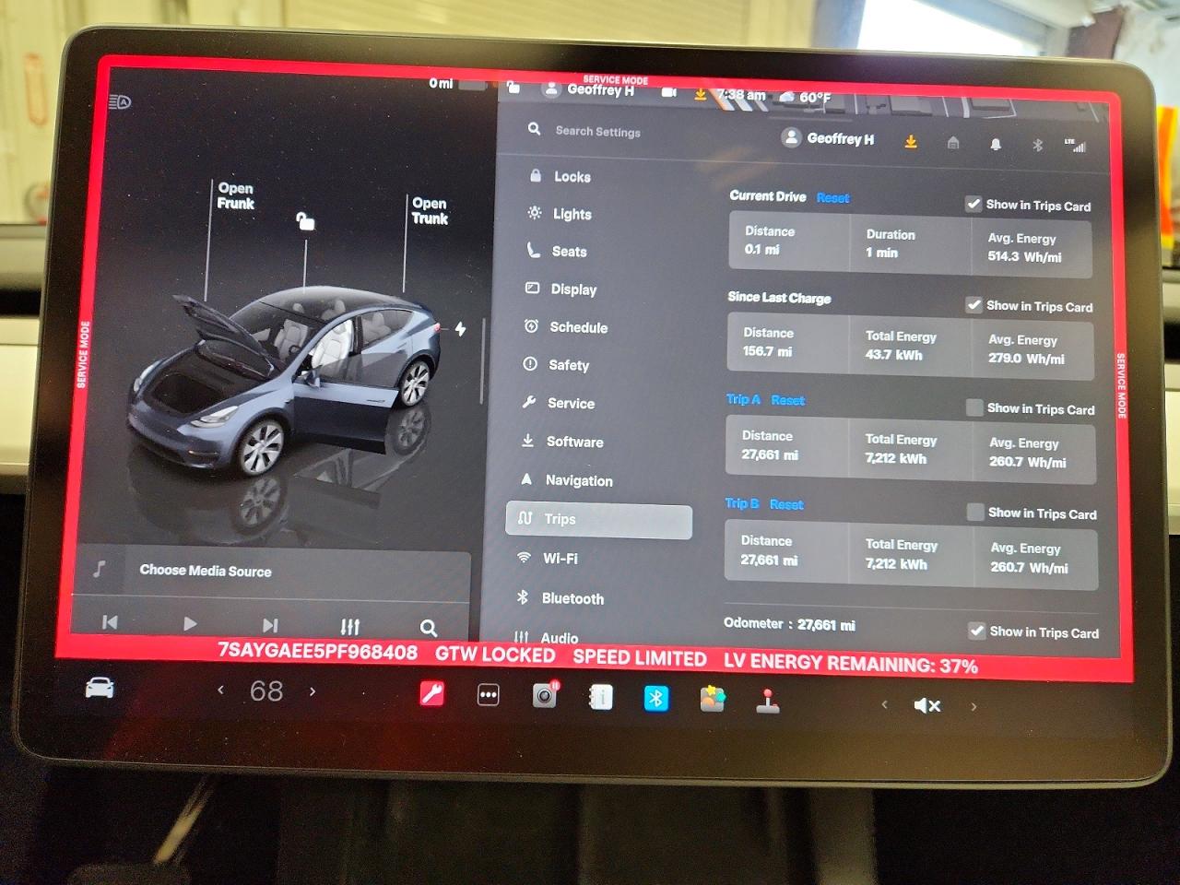
Task: Increase cabin temperature with right chevron
Action: coord(313,690)
